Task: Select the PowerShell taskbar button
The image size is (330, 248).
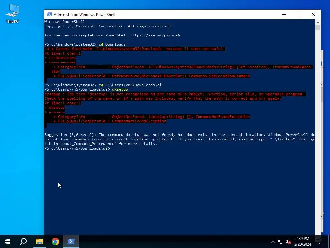Action: pyautogui.click(x=71, y=242)
